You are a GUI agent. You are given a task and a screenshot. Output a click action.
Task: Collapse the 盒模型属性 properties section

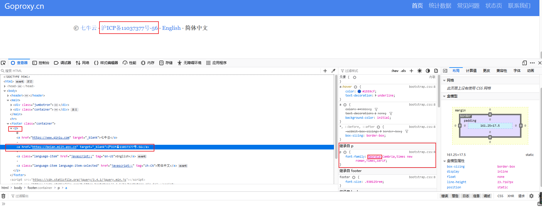point(444,161)
